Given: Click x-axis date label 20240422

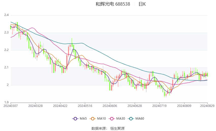Looking at the screenshot, I should coord(60,106).
